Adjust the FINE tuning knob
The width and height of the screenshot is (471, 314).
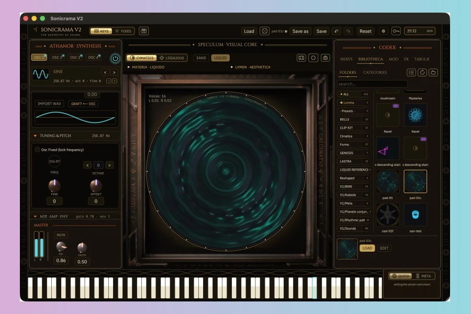54,186
